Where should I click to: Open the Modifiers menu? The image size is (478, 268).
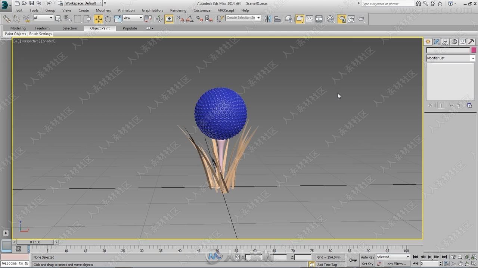pyautogui.click(x=103, y=10)
